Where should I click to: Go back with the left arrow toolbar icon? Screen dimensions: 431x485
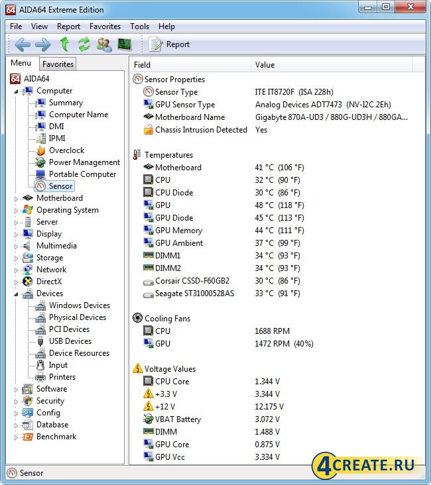point(23,44)
